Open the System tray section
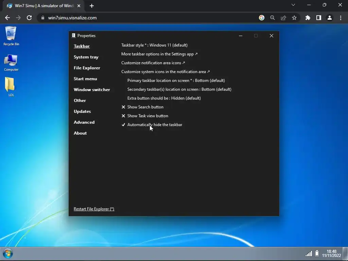The height and width of the screenshot is (261, 348). 86,57
